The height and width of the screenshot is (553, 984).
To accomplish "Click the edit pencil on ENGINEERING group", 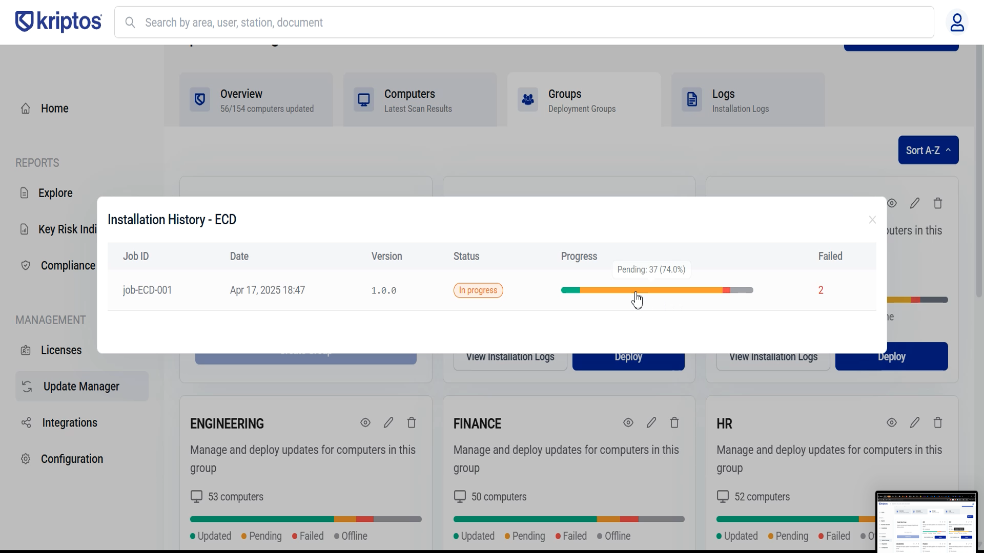I will tap(388, 422).
